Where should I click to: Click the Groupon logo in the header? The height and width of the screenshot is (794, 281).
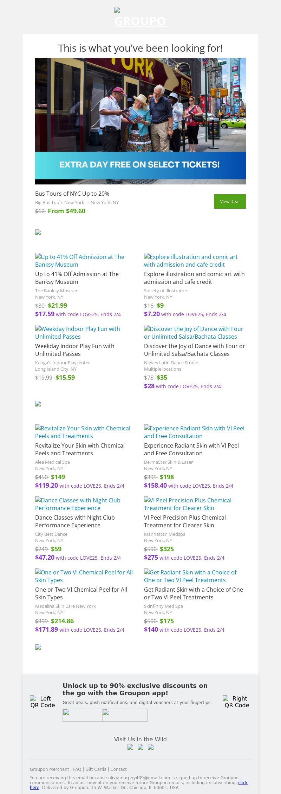tap(140, 18)
